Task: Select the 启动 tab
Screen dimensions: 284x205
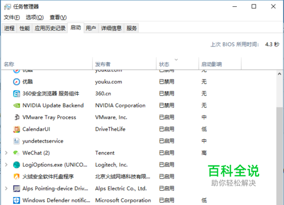Action: point(76,28)
